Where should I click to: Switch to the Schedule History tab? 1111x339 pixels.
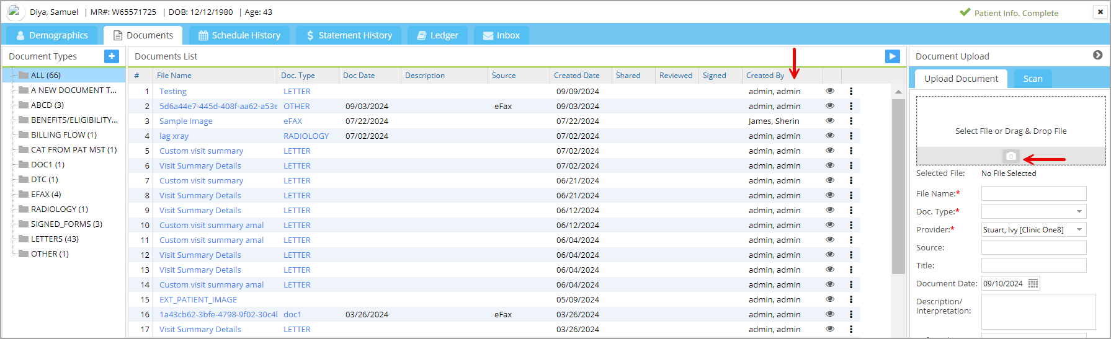[x=239, y=35]
